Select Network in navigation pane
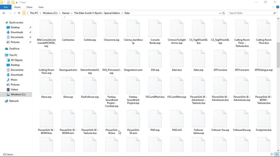This screenshot has width=280, height=157. click(14, 101)
